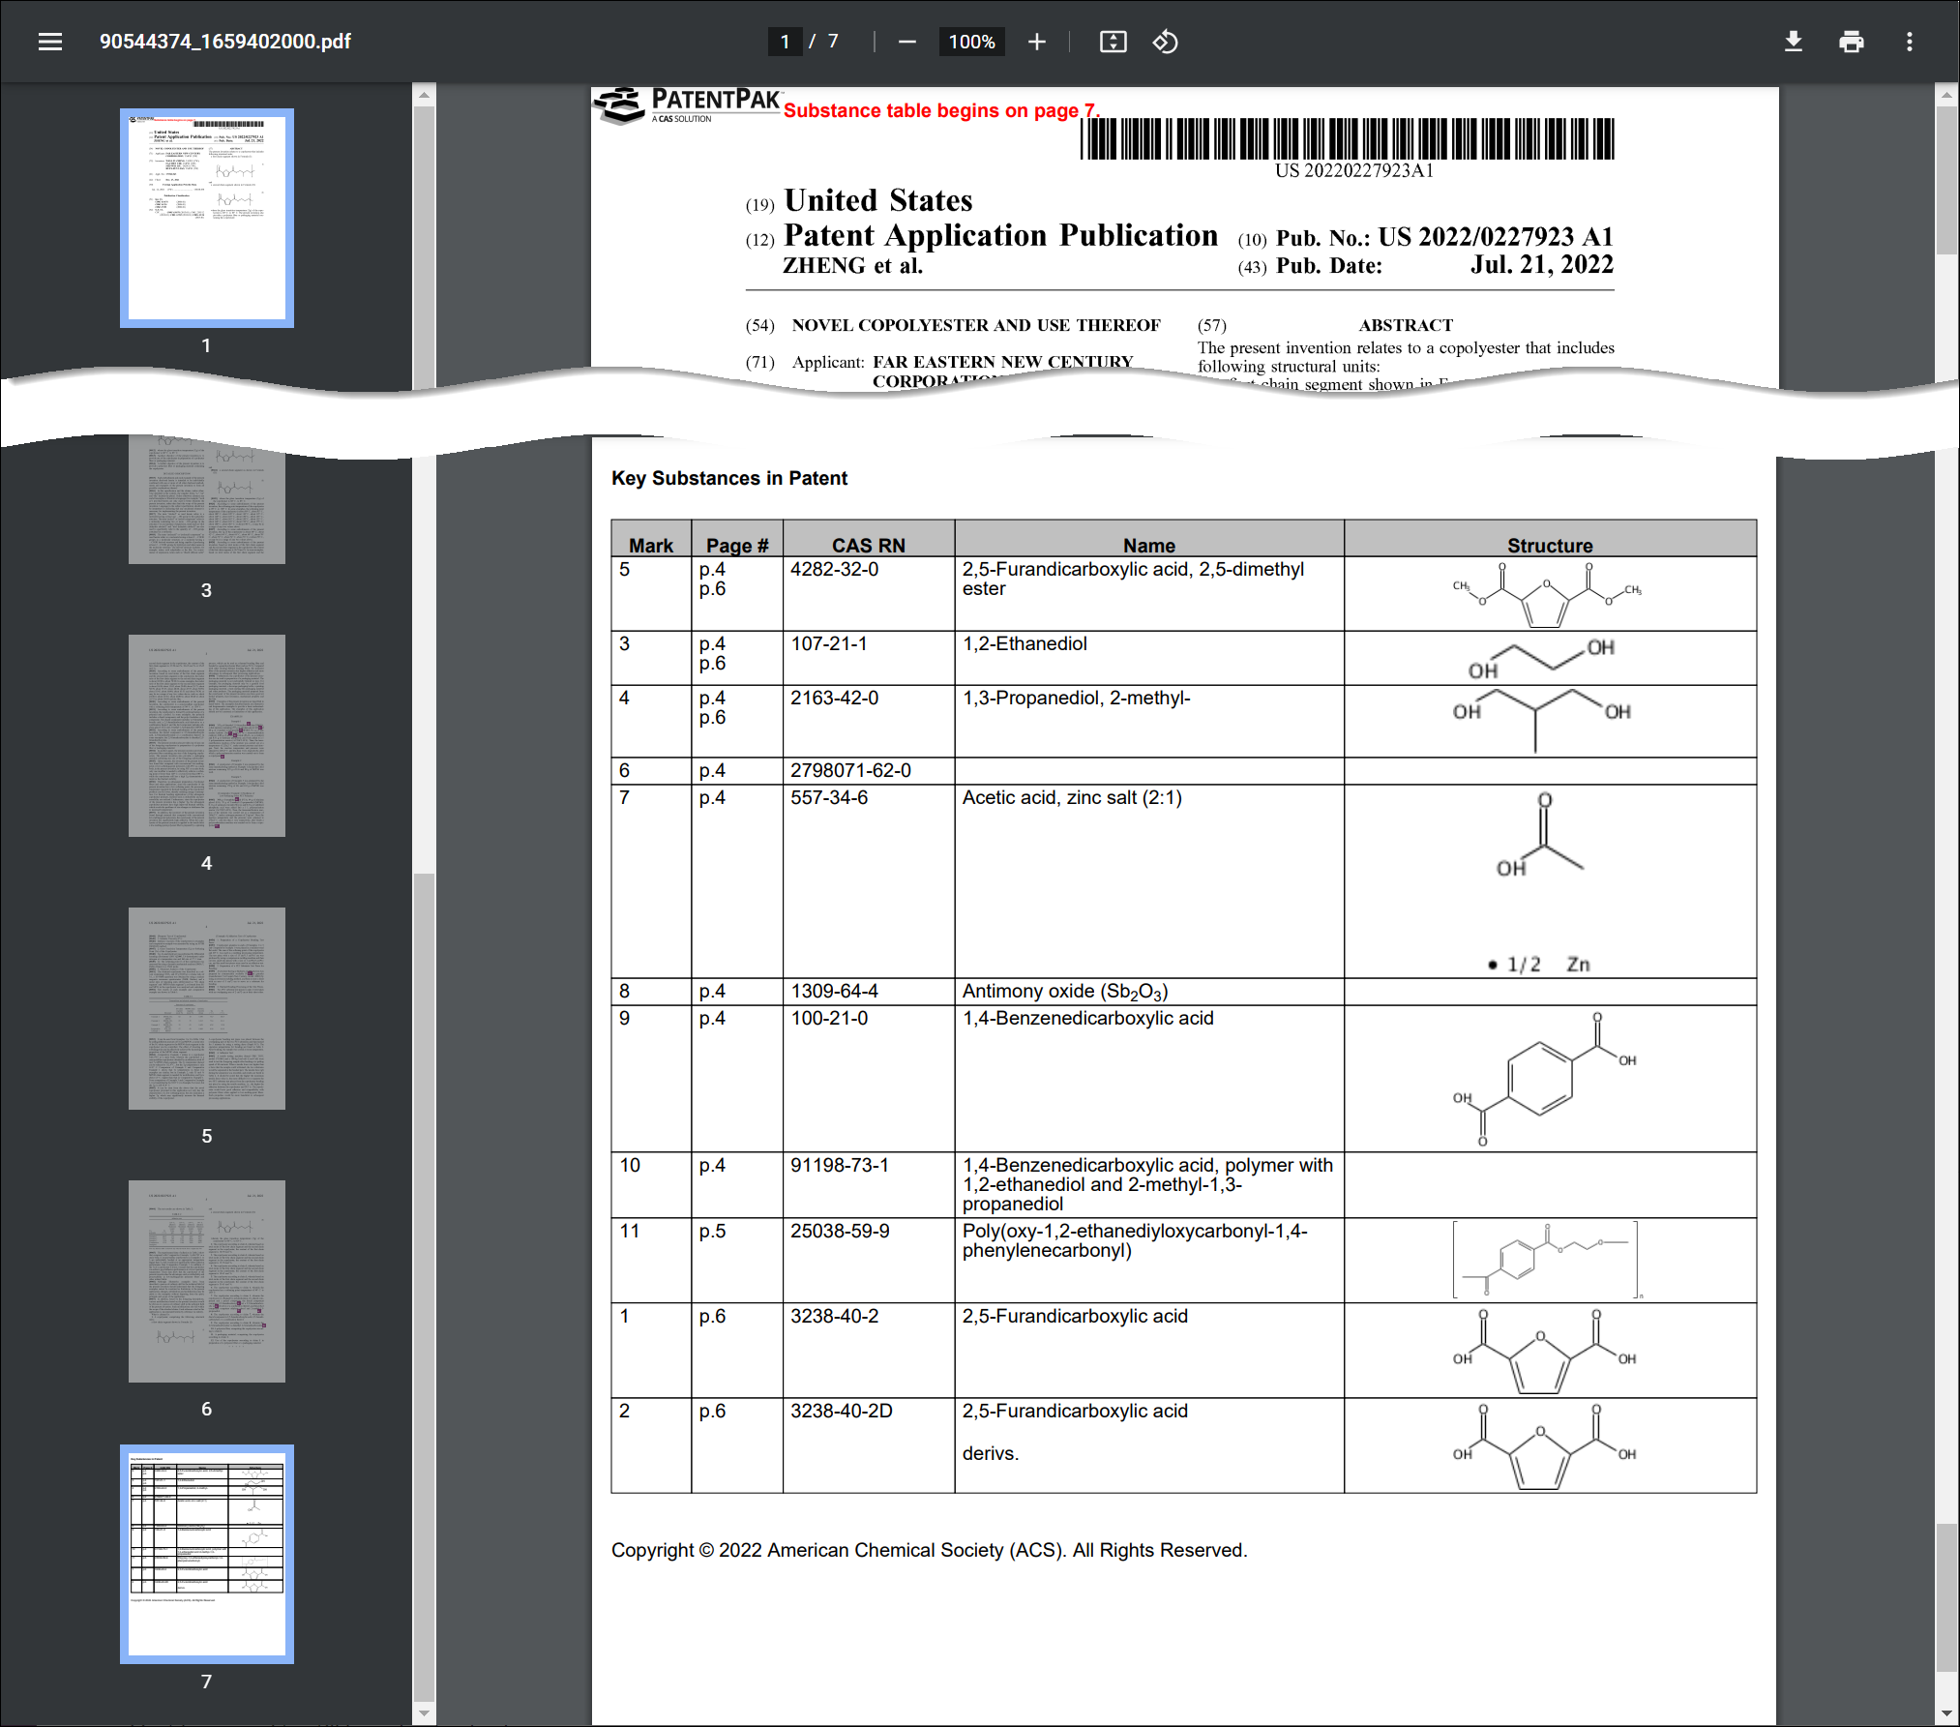Click the file name 90544374_1659402000.pdf
This screenshot has width=1960, height=1727.
coord(225,42)
